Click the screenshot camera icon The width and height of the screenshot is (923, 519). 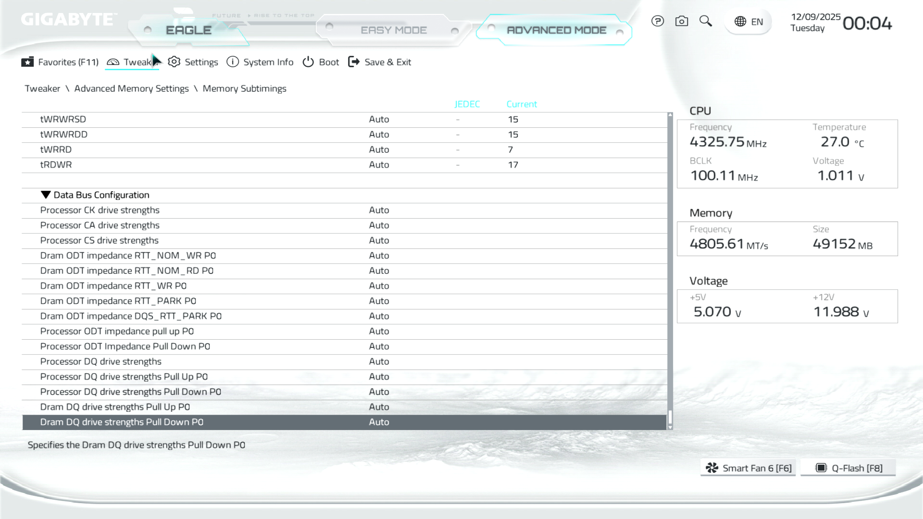tap(681, 21)
